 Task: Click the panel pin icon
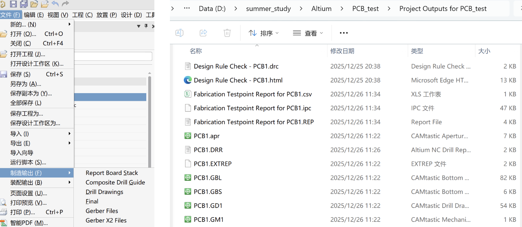coord(146,26)
